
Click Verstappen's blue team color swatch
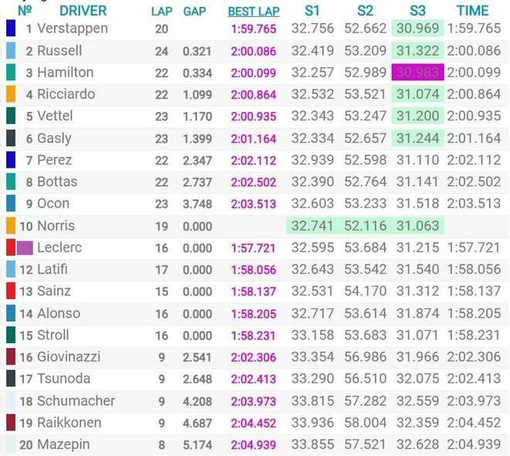tap(11, 29)
